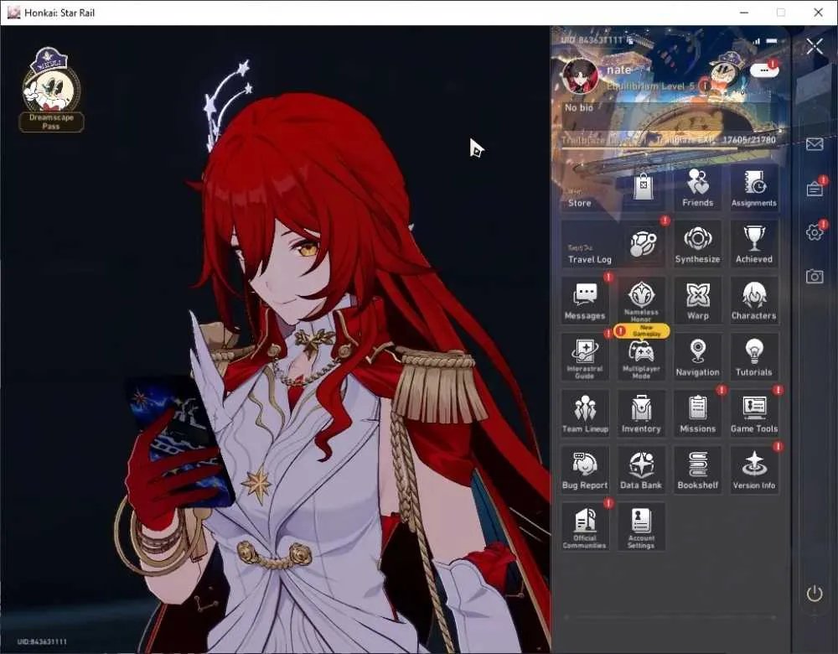Image resolution: width=838 pixels, height=654 pixels.
Task: Open the Store tile
Action: tap(613, 188)
